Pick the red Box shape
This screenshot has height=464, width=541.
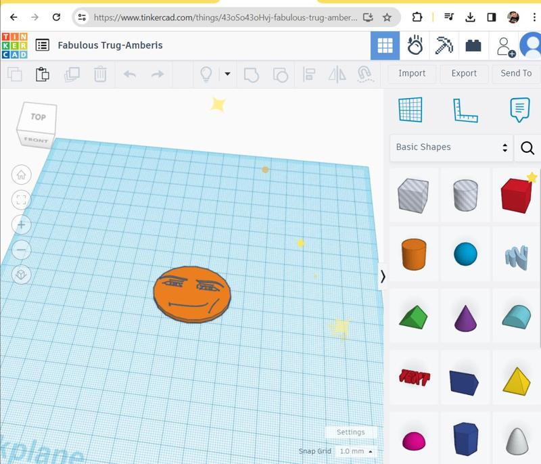516,195
